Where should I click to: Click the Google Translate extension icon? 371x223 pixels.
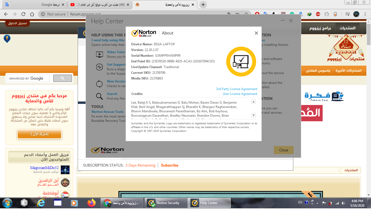click(x=266, y=14)
